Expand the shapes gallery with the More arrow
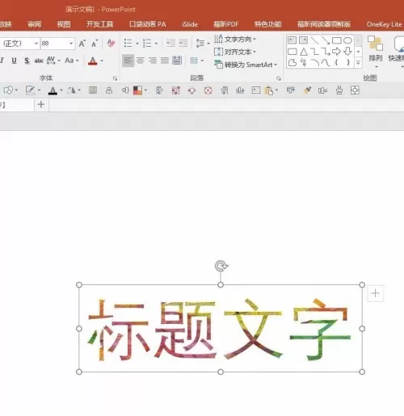The width and height of the screenshot is (404, 416). click(x=358, y=63)
